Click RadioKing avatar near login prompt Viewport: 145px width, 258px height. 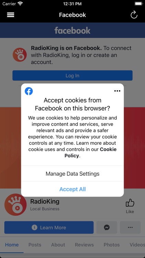20,55
